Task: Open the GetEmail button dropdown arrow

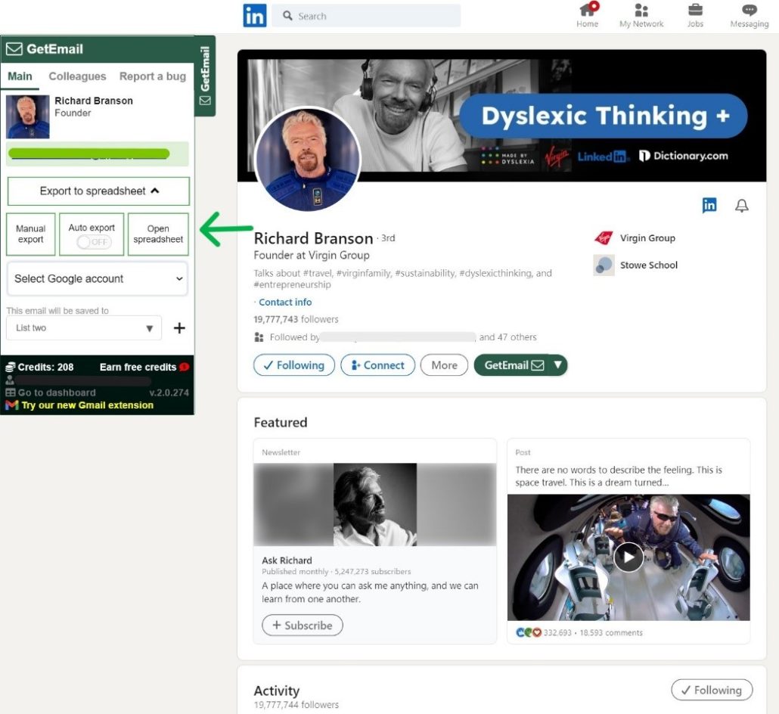Action: 558,365
